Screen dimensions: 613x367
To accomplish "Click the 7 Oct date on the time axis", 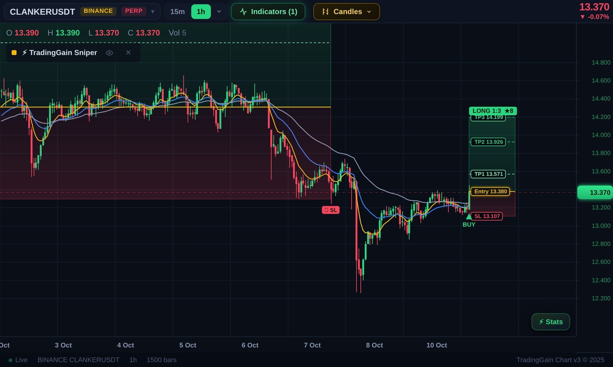I will click(x=312, y=345).
